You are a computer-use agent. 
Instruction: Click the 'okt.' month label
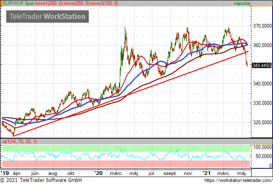click(x=71, y=173)
